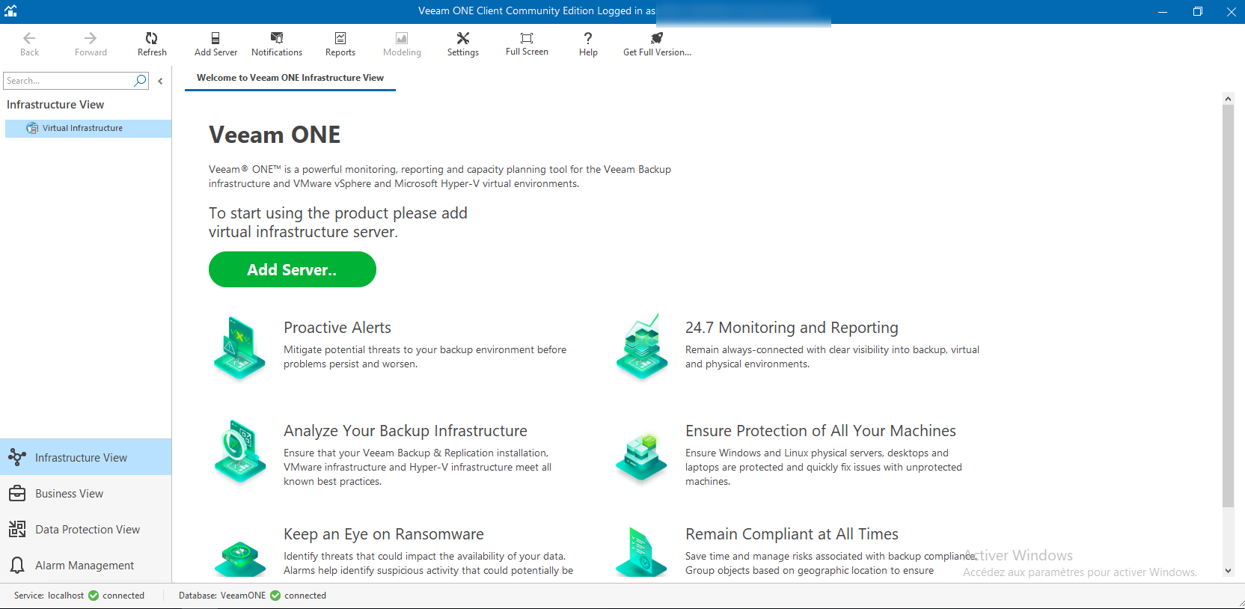Collapse the left navigation pane chevron
This screenshot has width=1245, height=609.
pos(160,81)
